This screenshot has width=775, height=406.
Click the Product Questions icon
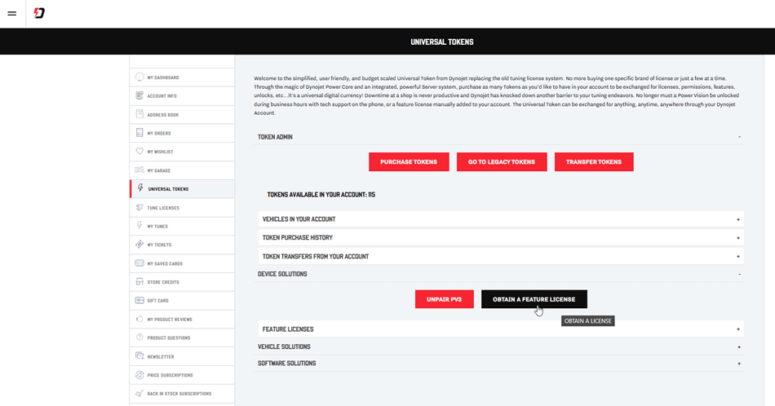click(x=139, y=338)
